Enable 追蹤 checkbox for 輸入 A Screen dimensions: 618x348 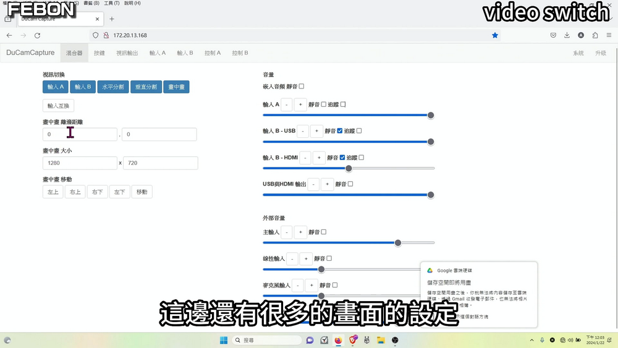click(343, 104)
